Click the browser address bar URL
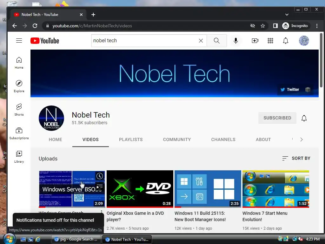 [x=92, y=26]
